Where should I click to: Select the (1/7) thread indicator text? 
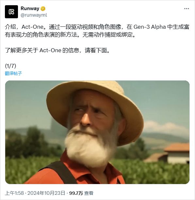point(10,66)
